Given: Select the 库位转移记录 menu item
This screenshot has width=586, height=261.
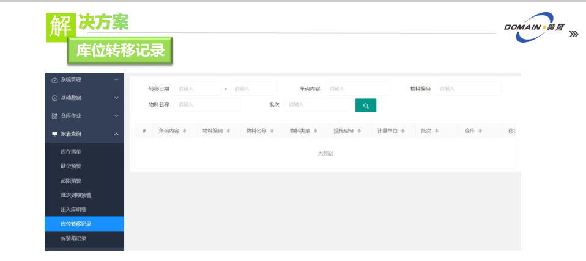Looking at the screenshot, I should click(84, 224).
